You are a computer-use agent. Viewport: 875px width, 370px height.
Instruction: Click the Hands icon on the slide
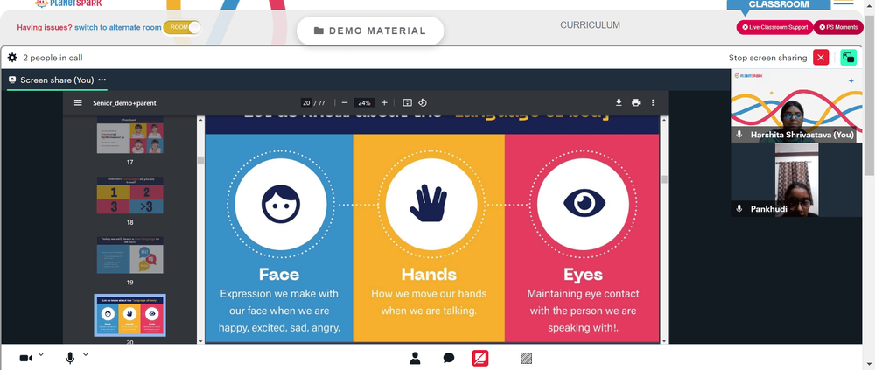point(430,205)
